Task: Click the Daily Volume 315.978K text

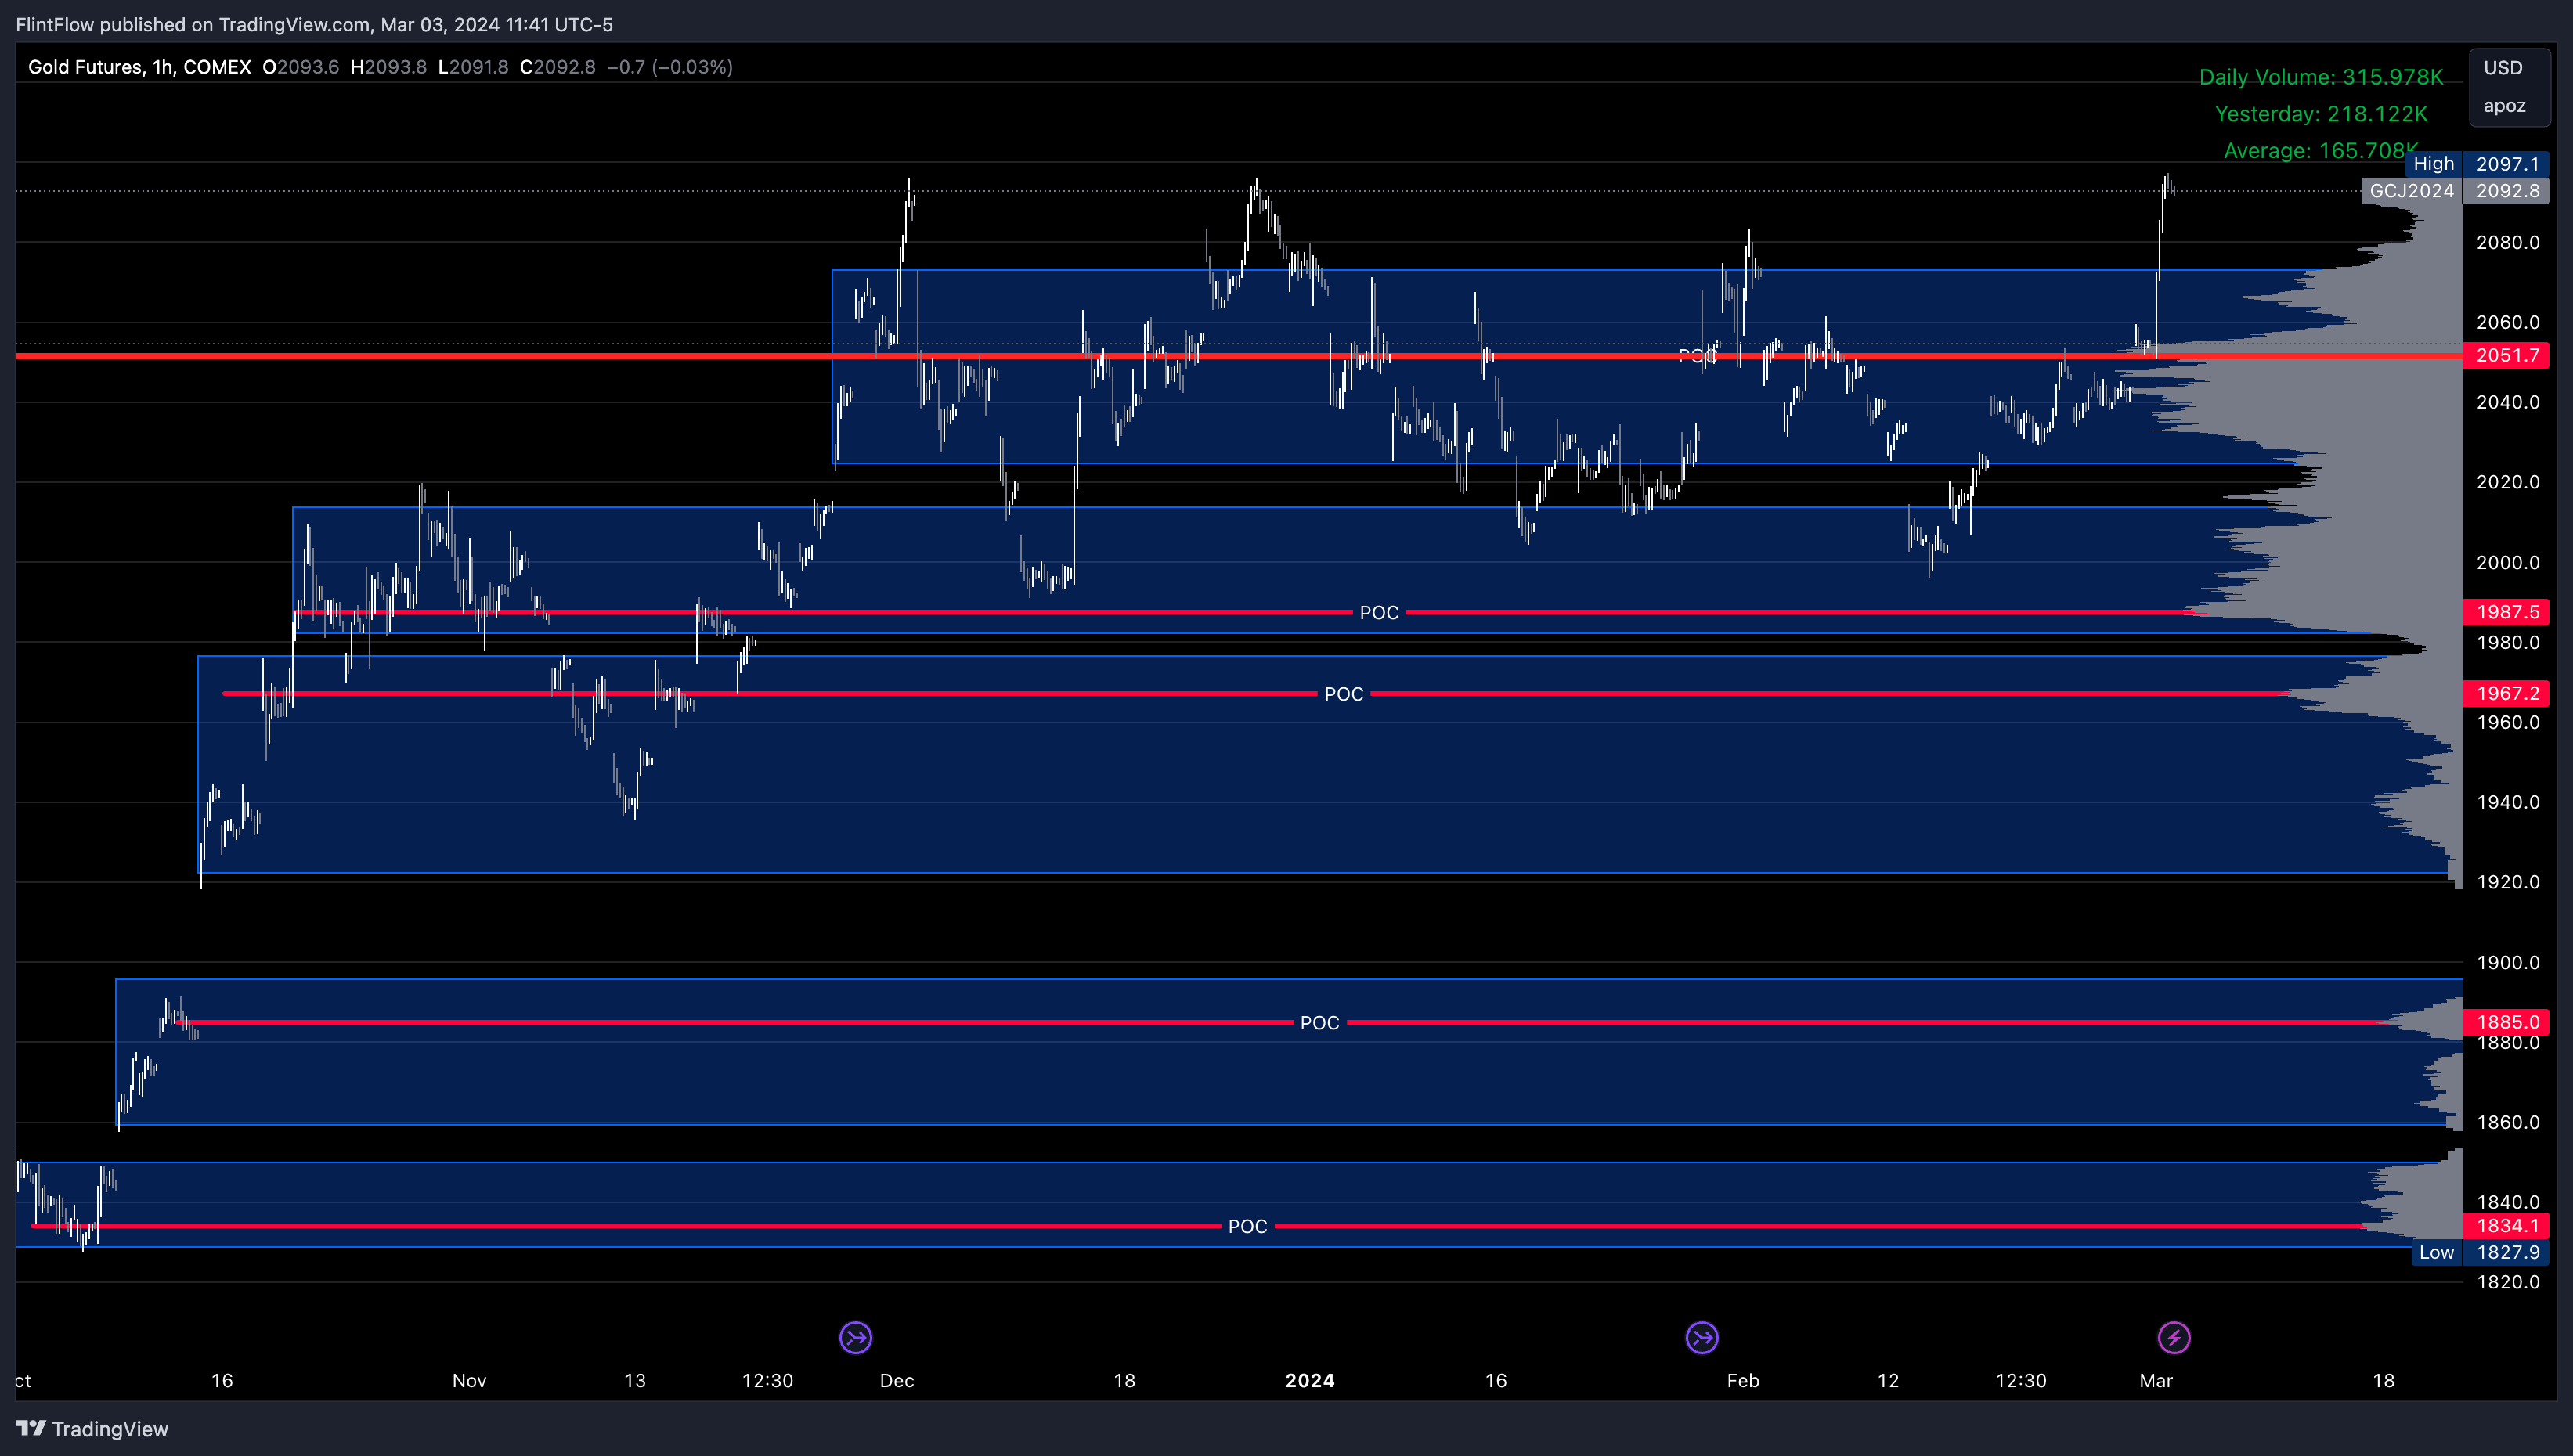Action: (2320, 77)
